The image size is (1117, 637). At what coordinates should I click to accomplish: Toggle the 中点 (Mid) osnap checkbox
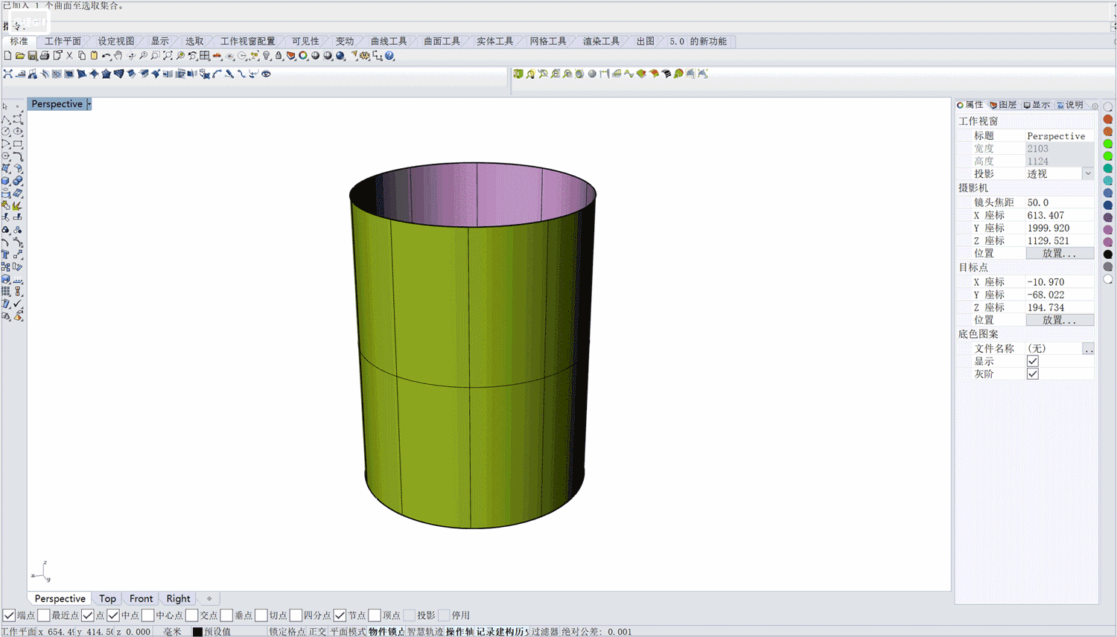pyautogui.click(x=113, y=615)
